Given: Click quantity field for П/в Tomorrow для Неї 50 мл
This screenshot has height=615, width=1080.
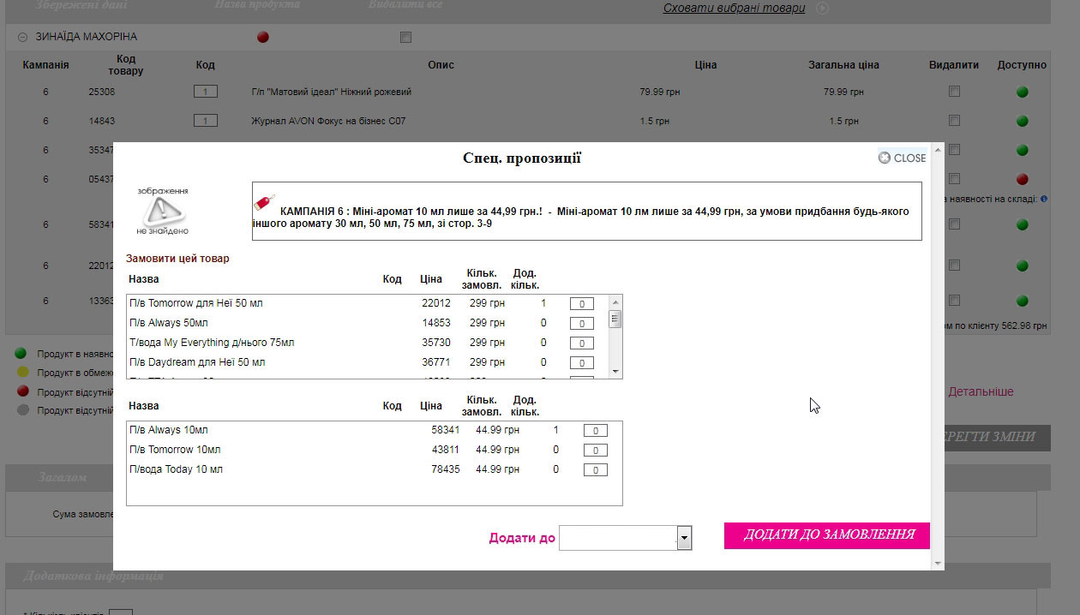Looking at the screenshot, I should point(582,304).
